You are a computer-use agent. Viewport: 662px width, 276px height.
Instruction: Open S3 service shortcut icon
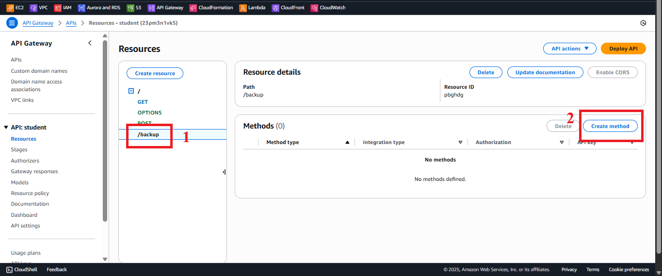coord(130,8)
